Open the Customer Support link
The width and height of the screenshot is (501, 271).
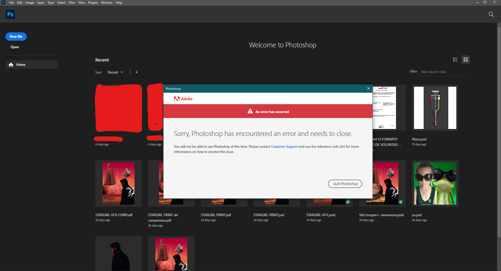284,146
